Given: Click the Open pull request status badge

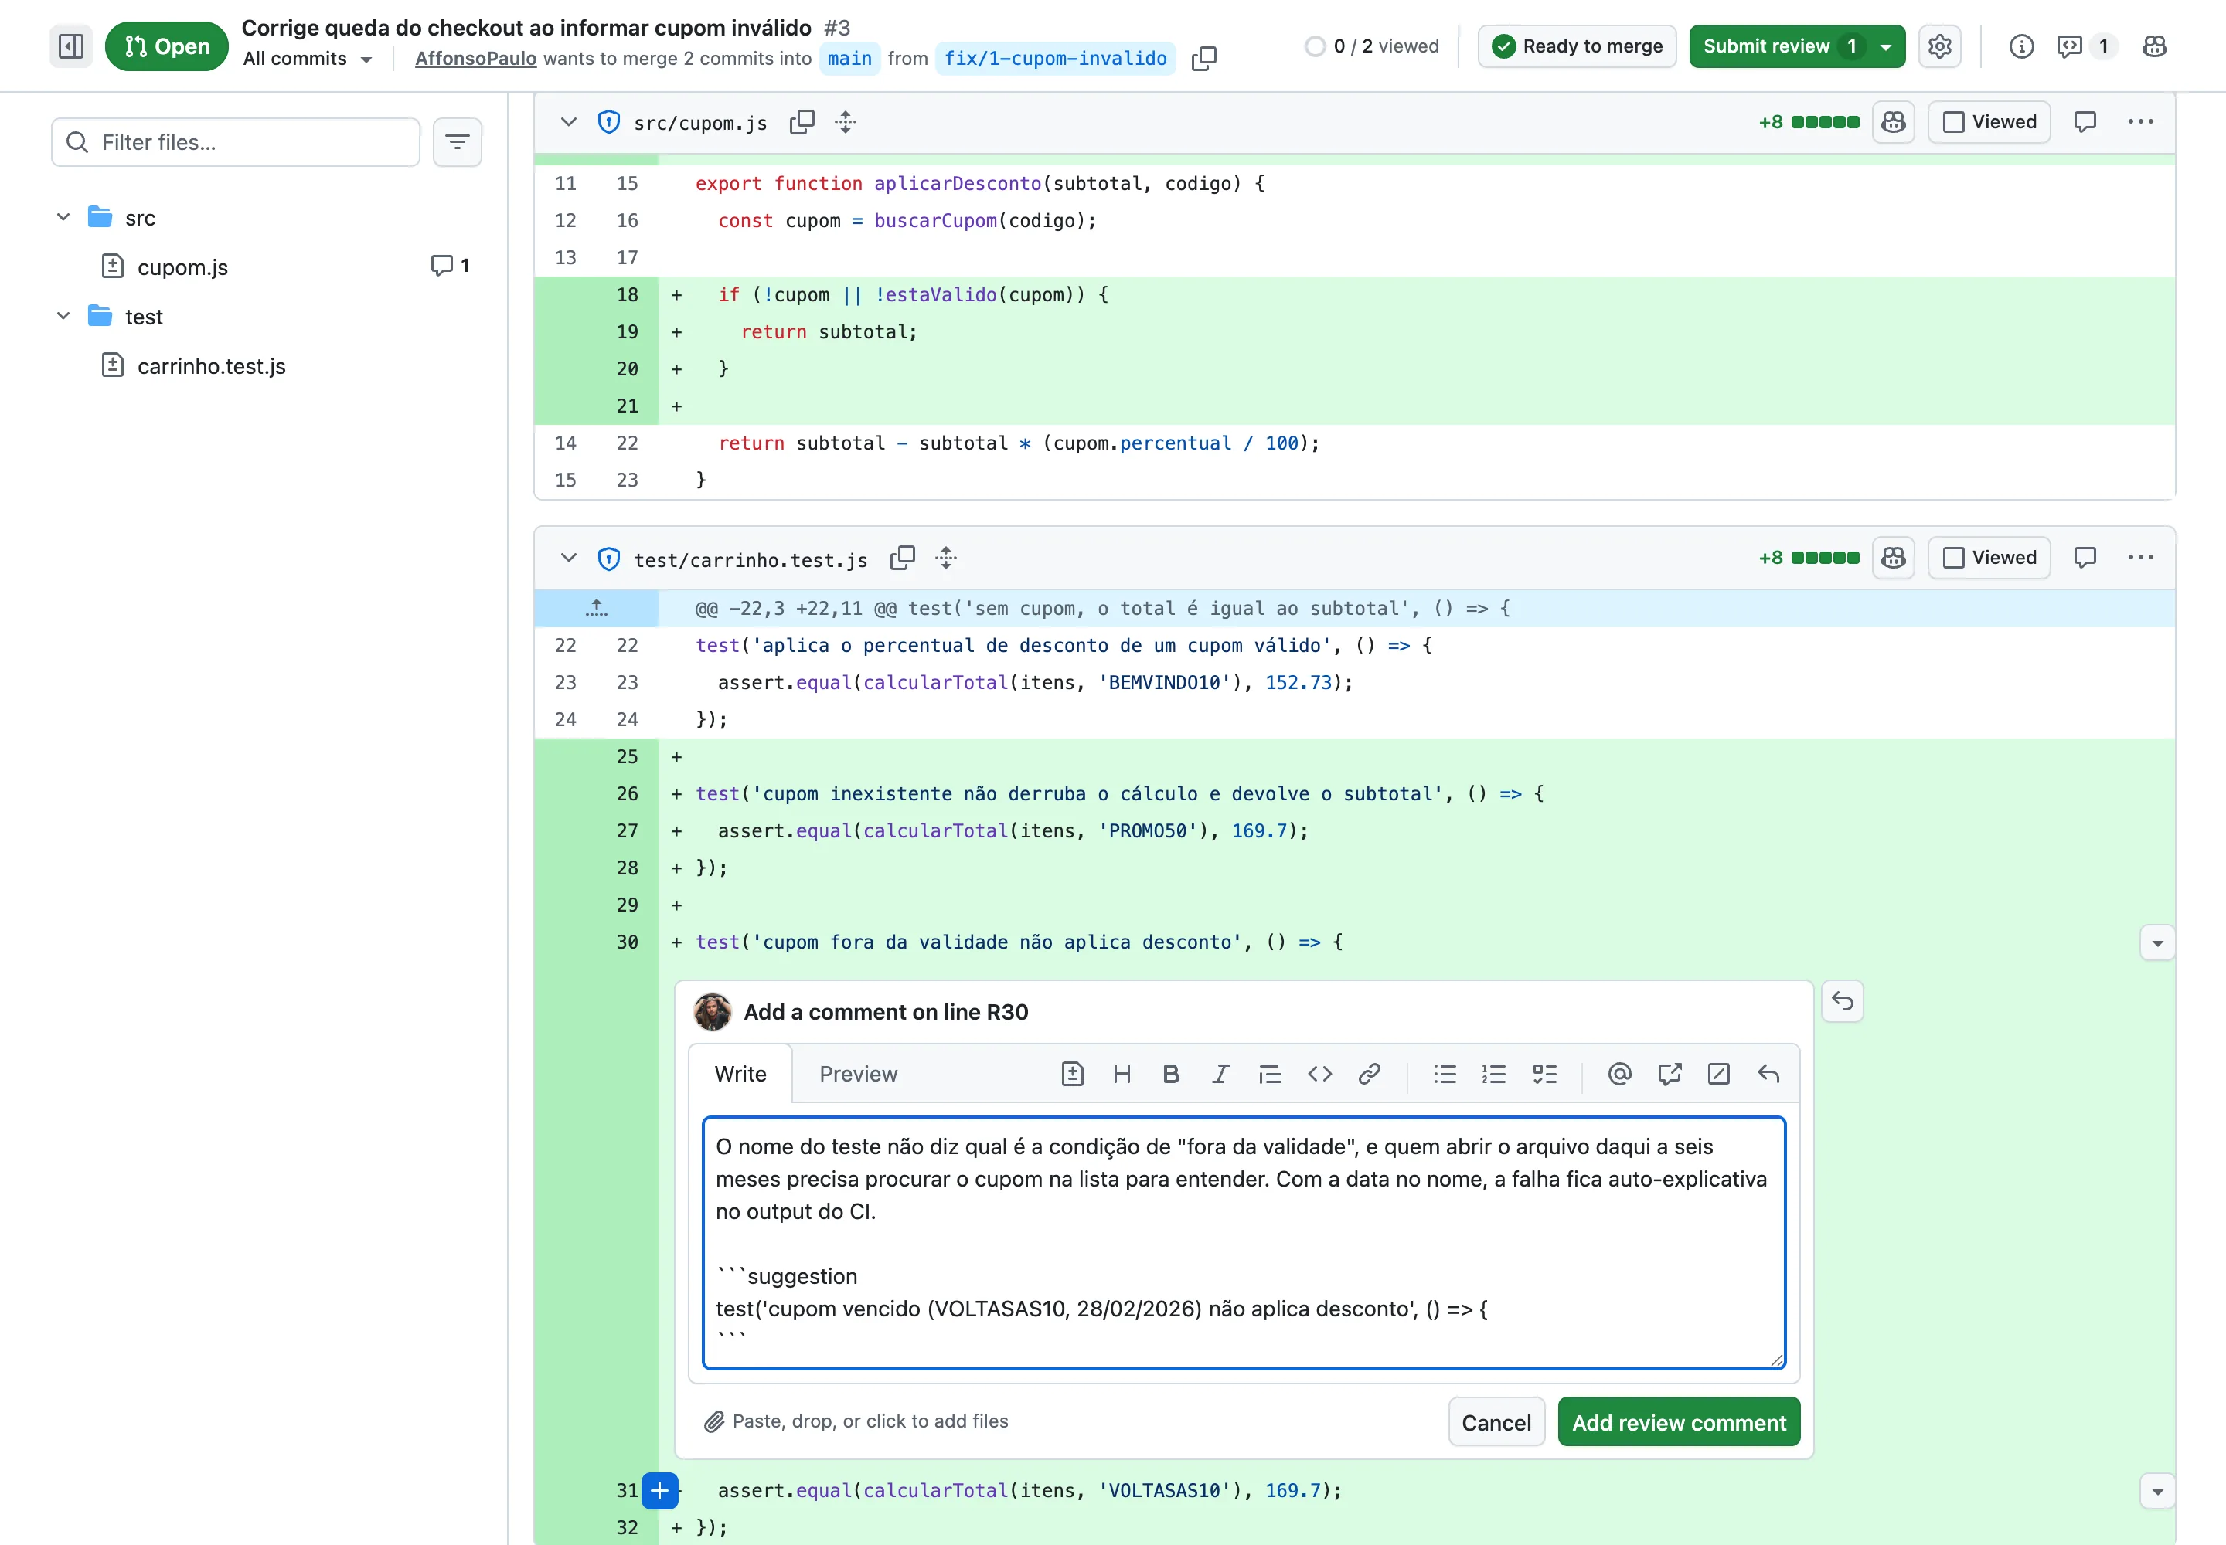Looking at the screenshot, I should (167, 46).
